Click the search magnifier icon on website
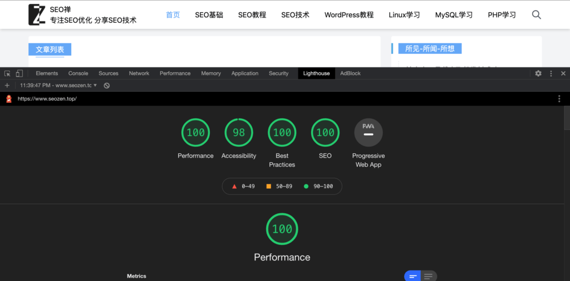 tap(537, 15)
